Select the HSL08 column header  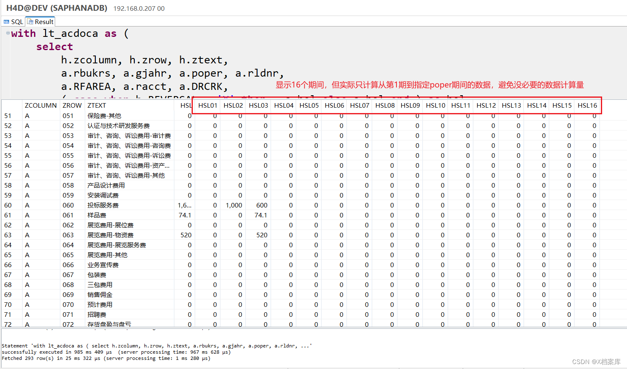click(385, 105)
